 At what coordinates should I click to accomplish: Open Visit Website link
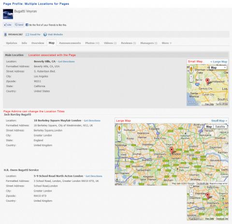(x=55, y=34)
